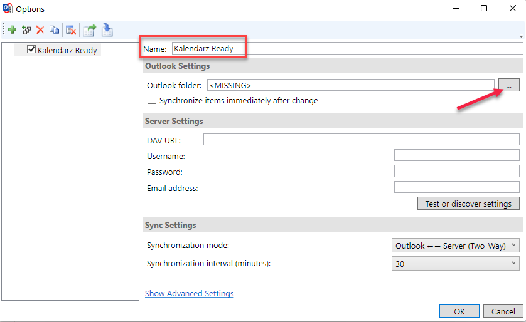The width and height of the screenshot is (526, 322).
Task: Click the DAV URL input field
Action: point(362,140)
